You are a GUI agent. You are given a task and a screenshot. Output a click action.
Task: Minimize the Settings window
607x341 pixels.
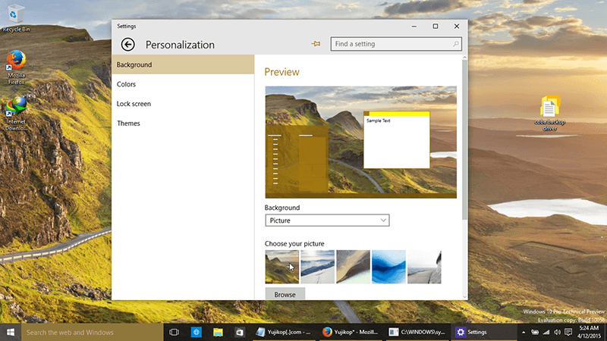coord(414,27)
